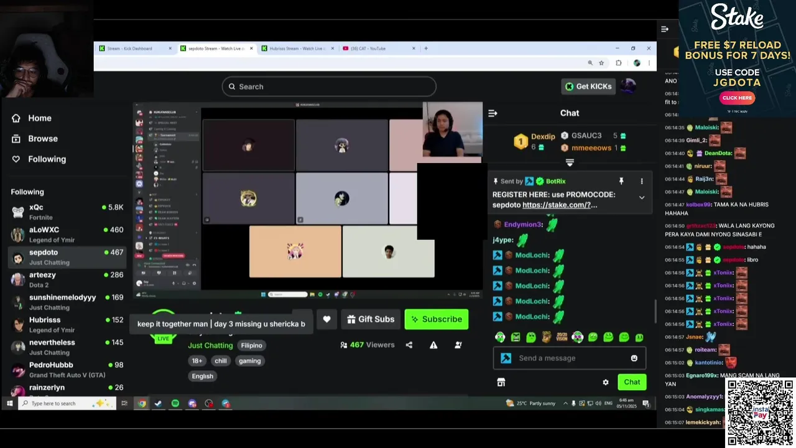The width and height of the screenshot is (796, 448).
Task: Click the Subscribe button
Action: 437,319
